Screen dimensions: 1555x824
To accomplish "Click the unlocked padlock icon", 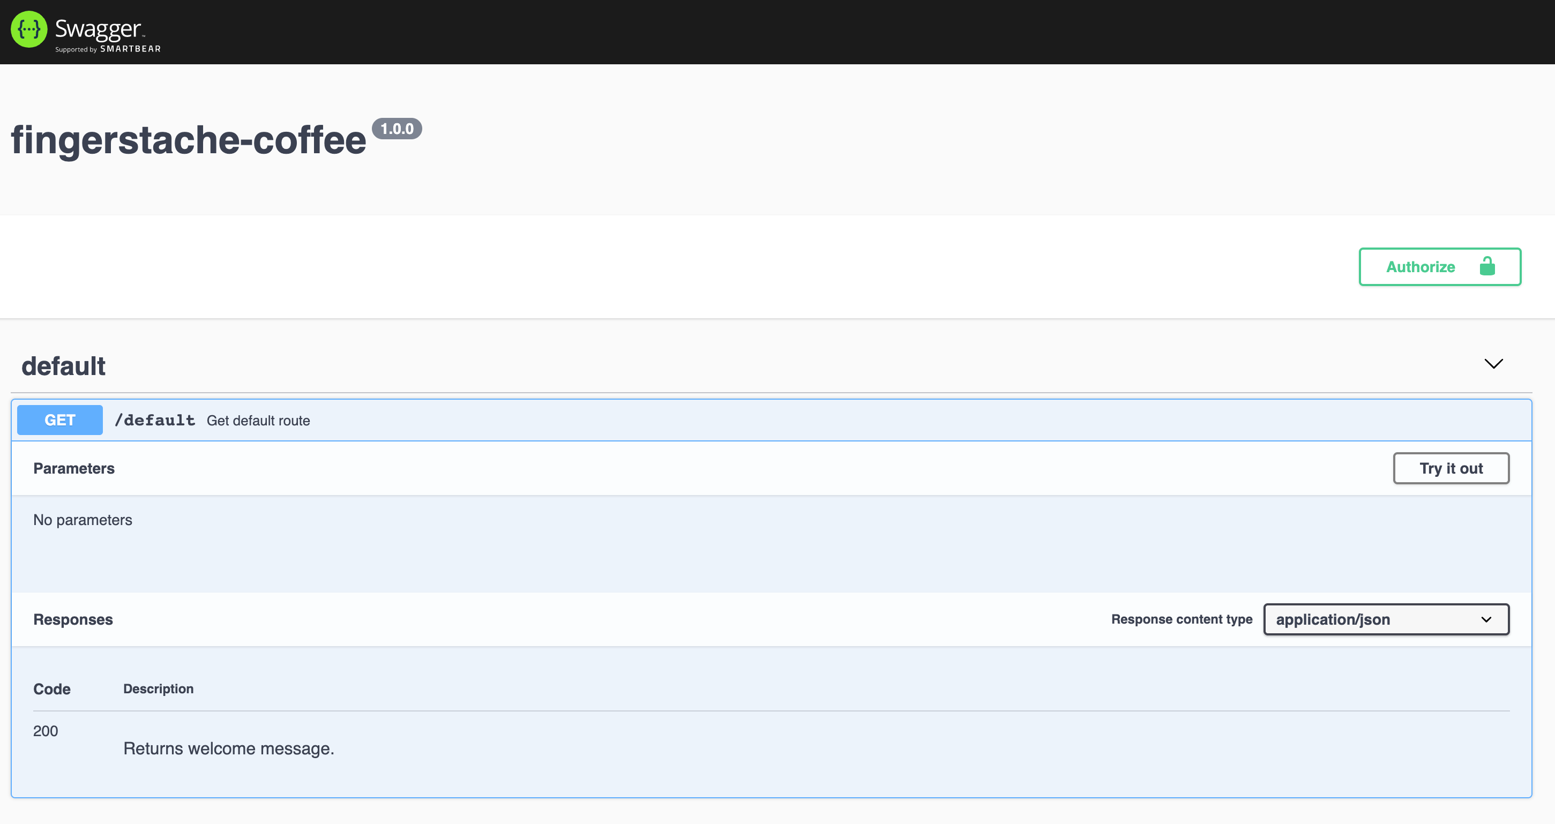I will click(x=1487, y=266).
